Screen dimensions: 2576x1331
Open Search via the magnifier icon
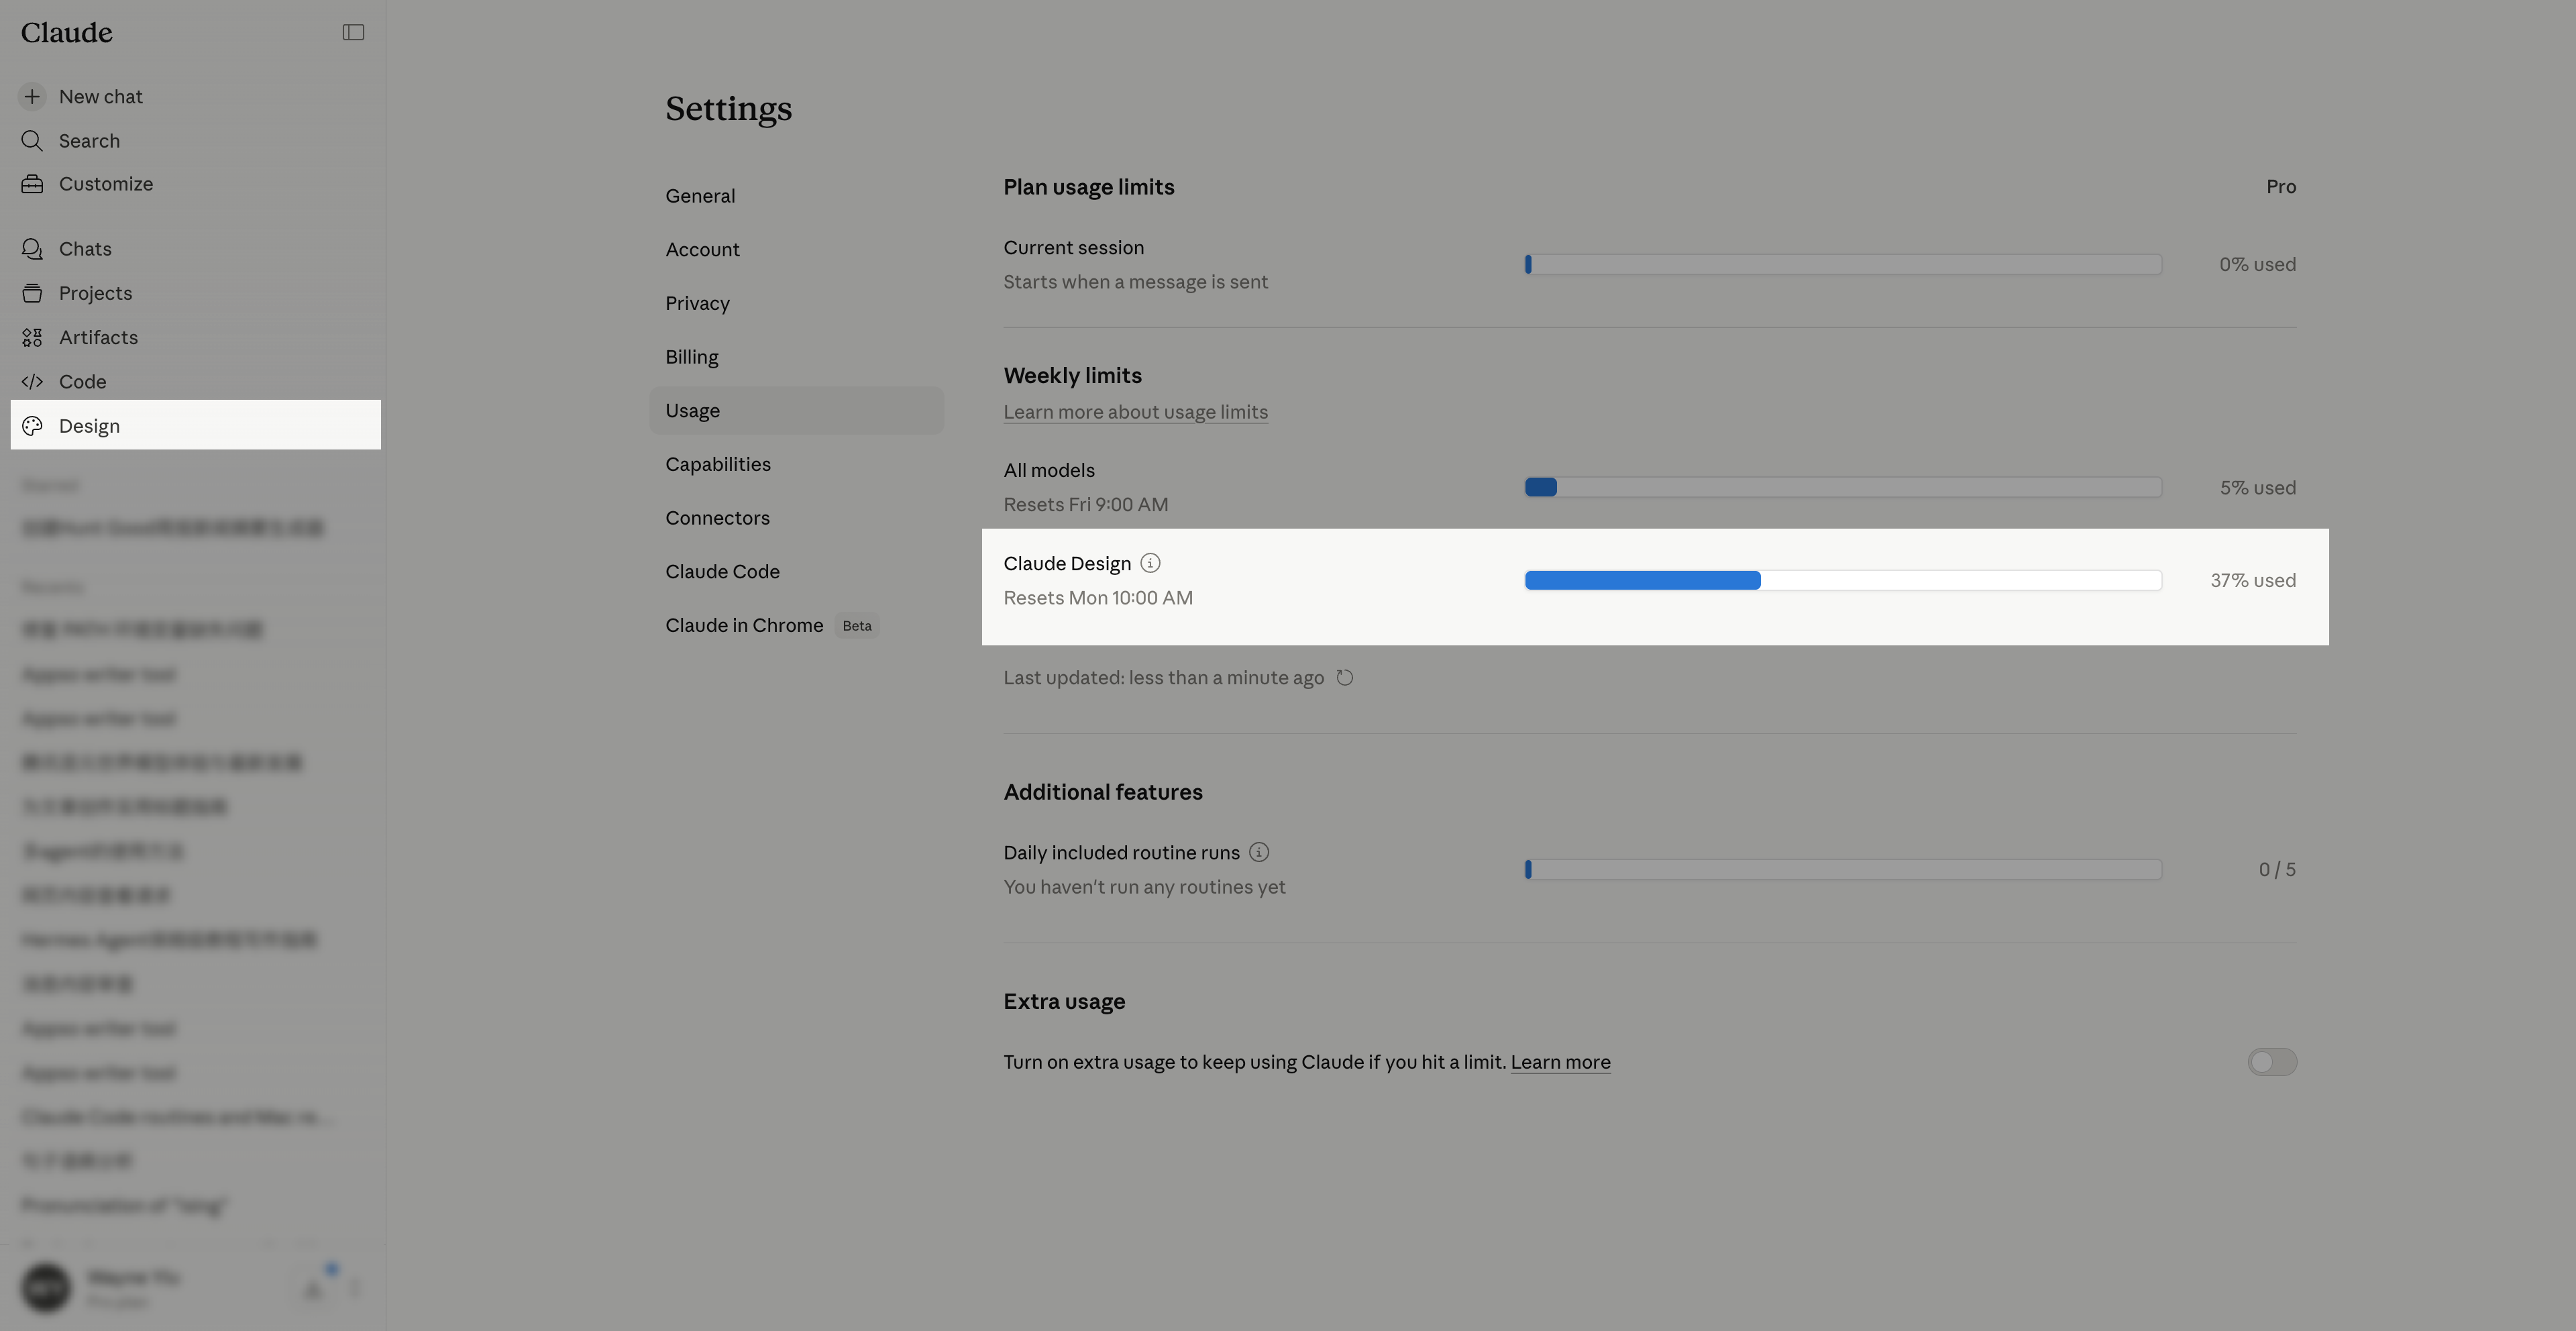coord(32,140)
